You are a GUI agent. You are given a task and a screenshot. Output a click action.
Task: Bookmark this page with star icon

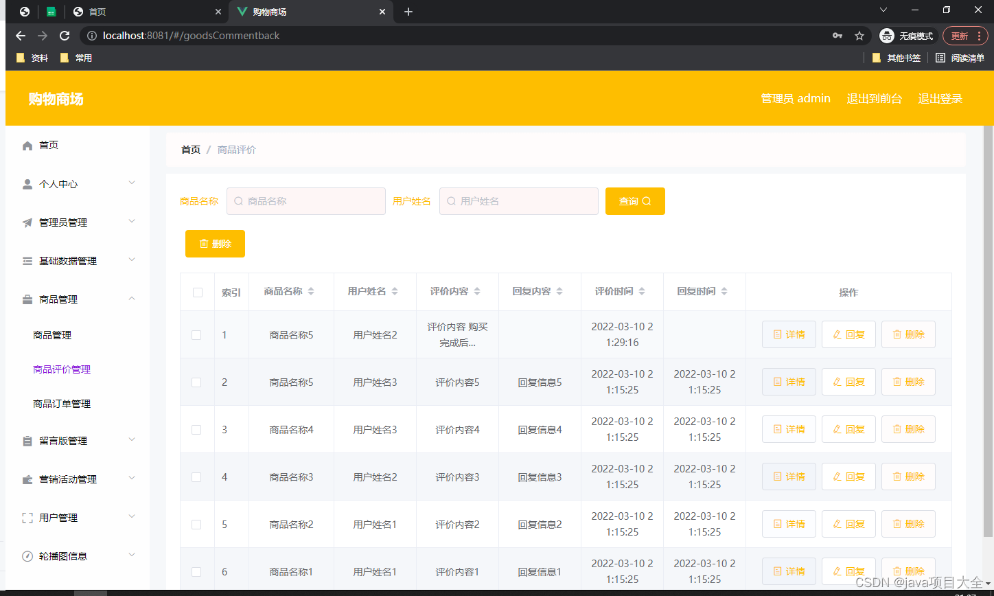pyautogui.click(x=859, y=36)
